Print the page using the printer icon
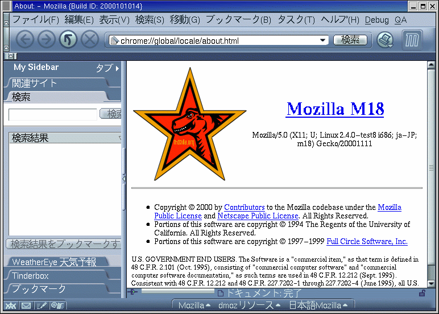This screenshot has width=439, height=314. tap(385, 40)
